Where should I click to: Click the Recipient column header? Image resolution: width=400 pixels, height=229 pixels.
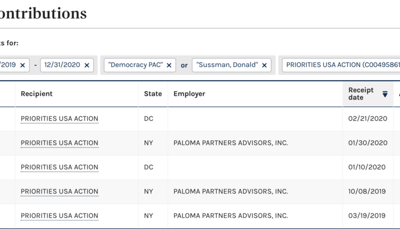click(37, 94)
